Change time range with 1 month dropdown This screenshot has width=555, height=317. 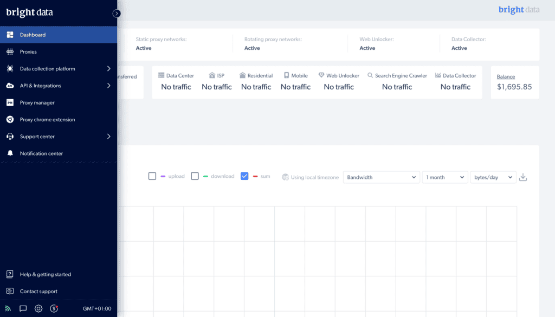pyautogui.click(x=444, y=177)
